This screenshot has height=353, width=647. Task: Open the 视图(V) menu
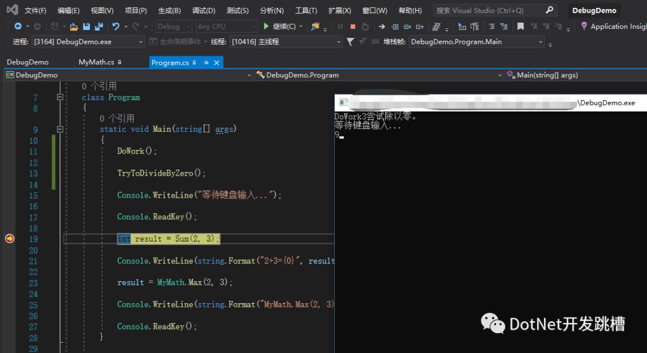[102, 10]
